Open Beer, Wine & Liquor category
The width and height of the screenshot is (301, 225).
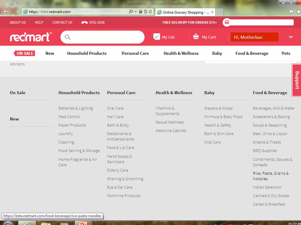(x=270, y=134)
